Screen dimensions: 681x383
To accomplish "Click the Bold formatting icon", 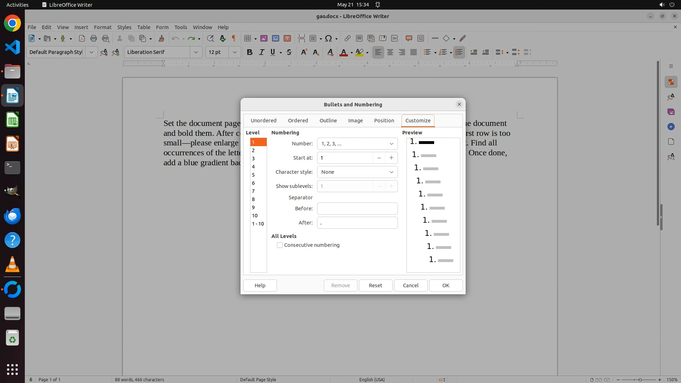I will [250, 52].
